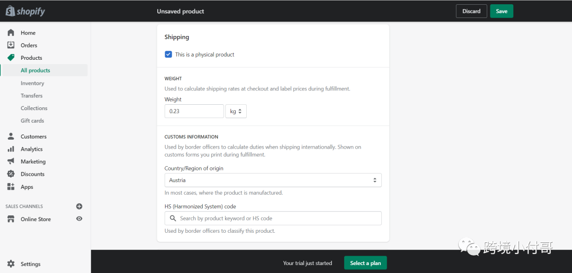Viewport: 572px width, 273px height.
Task: Open Customers via the person icon
Action: coord(11,136)
